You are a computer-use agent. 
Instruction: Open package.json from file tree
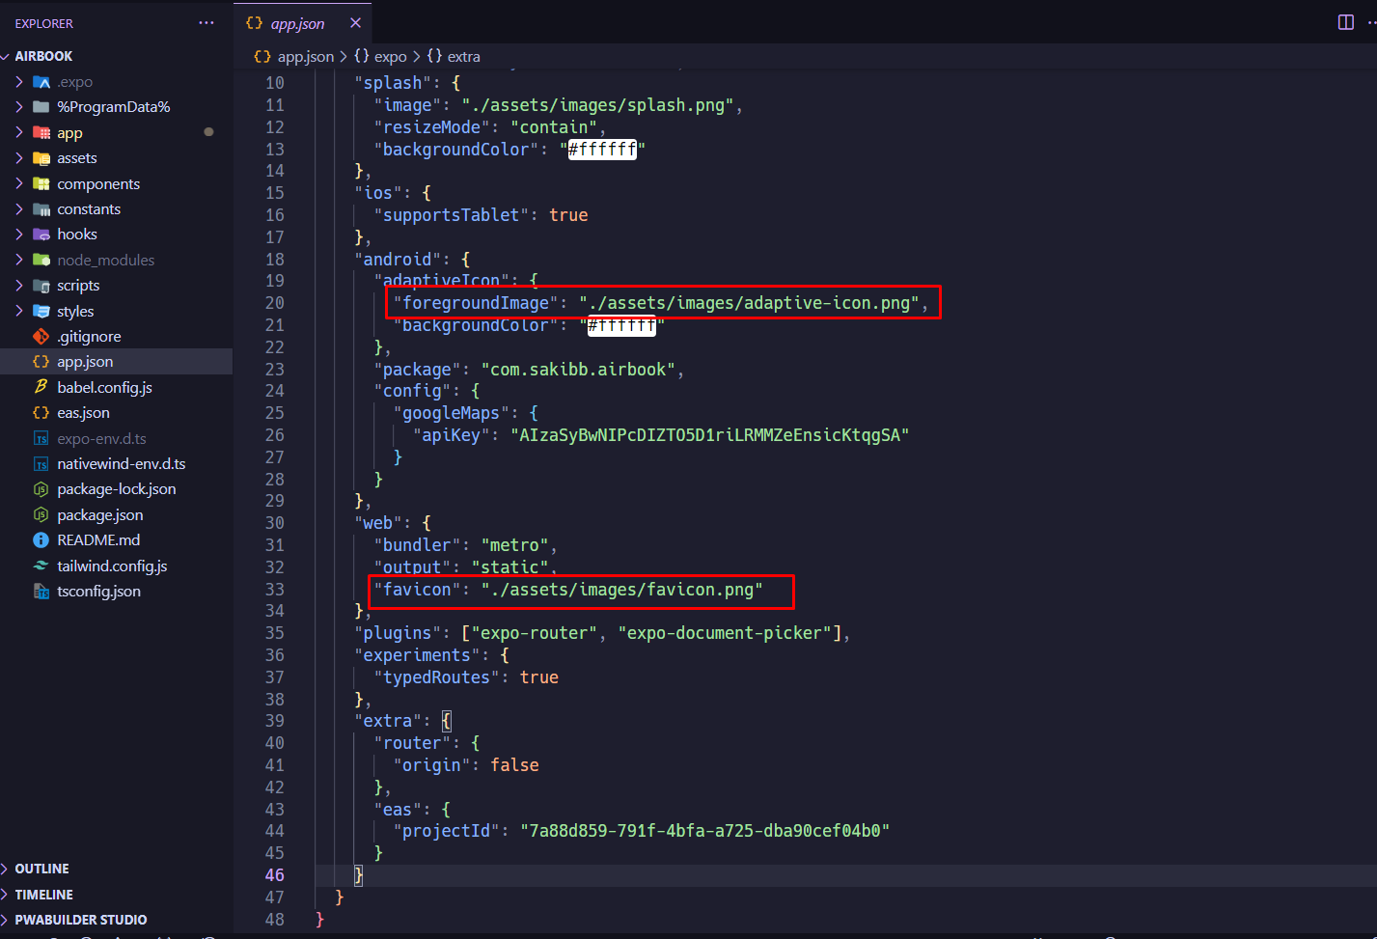pyautogui.click(x=100, y=515)
